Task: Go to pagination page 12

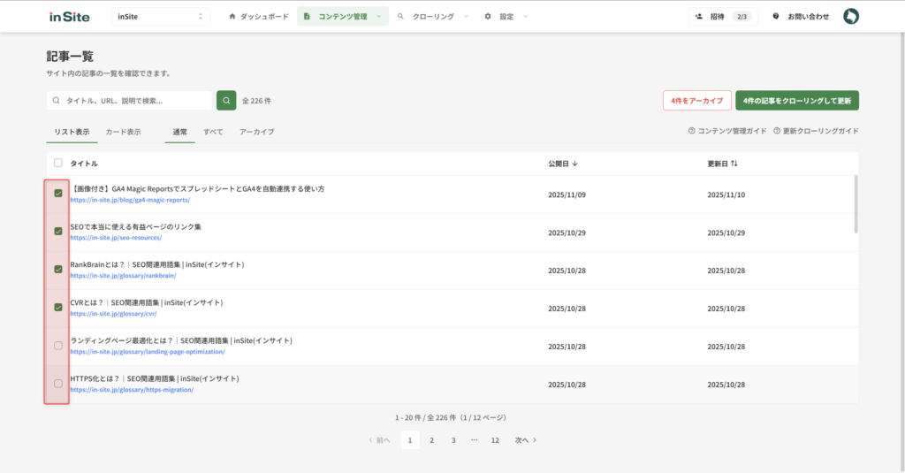Action: coord(495,440)
